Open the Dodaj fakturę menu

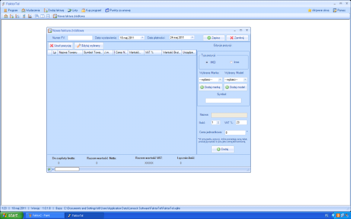click(x=54, y=11)
